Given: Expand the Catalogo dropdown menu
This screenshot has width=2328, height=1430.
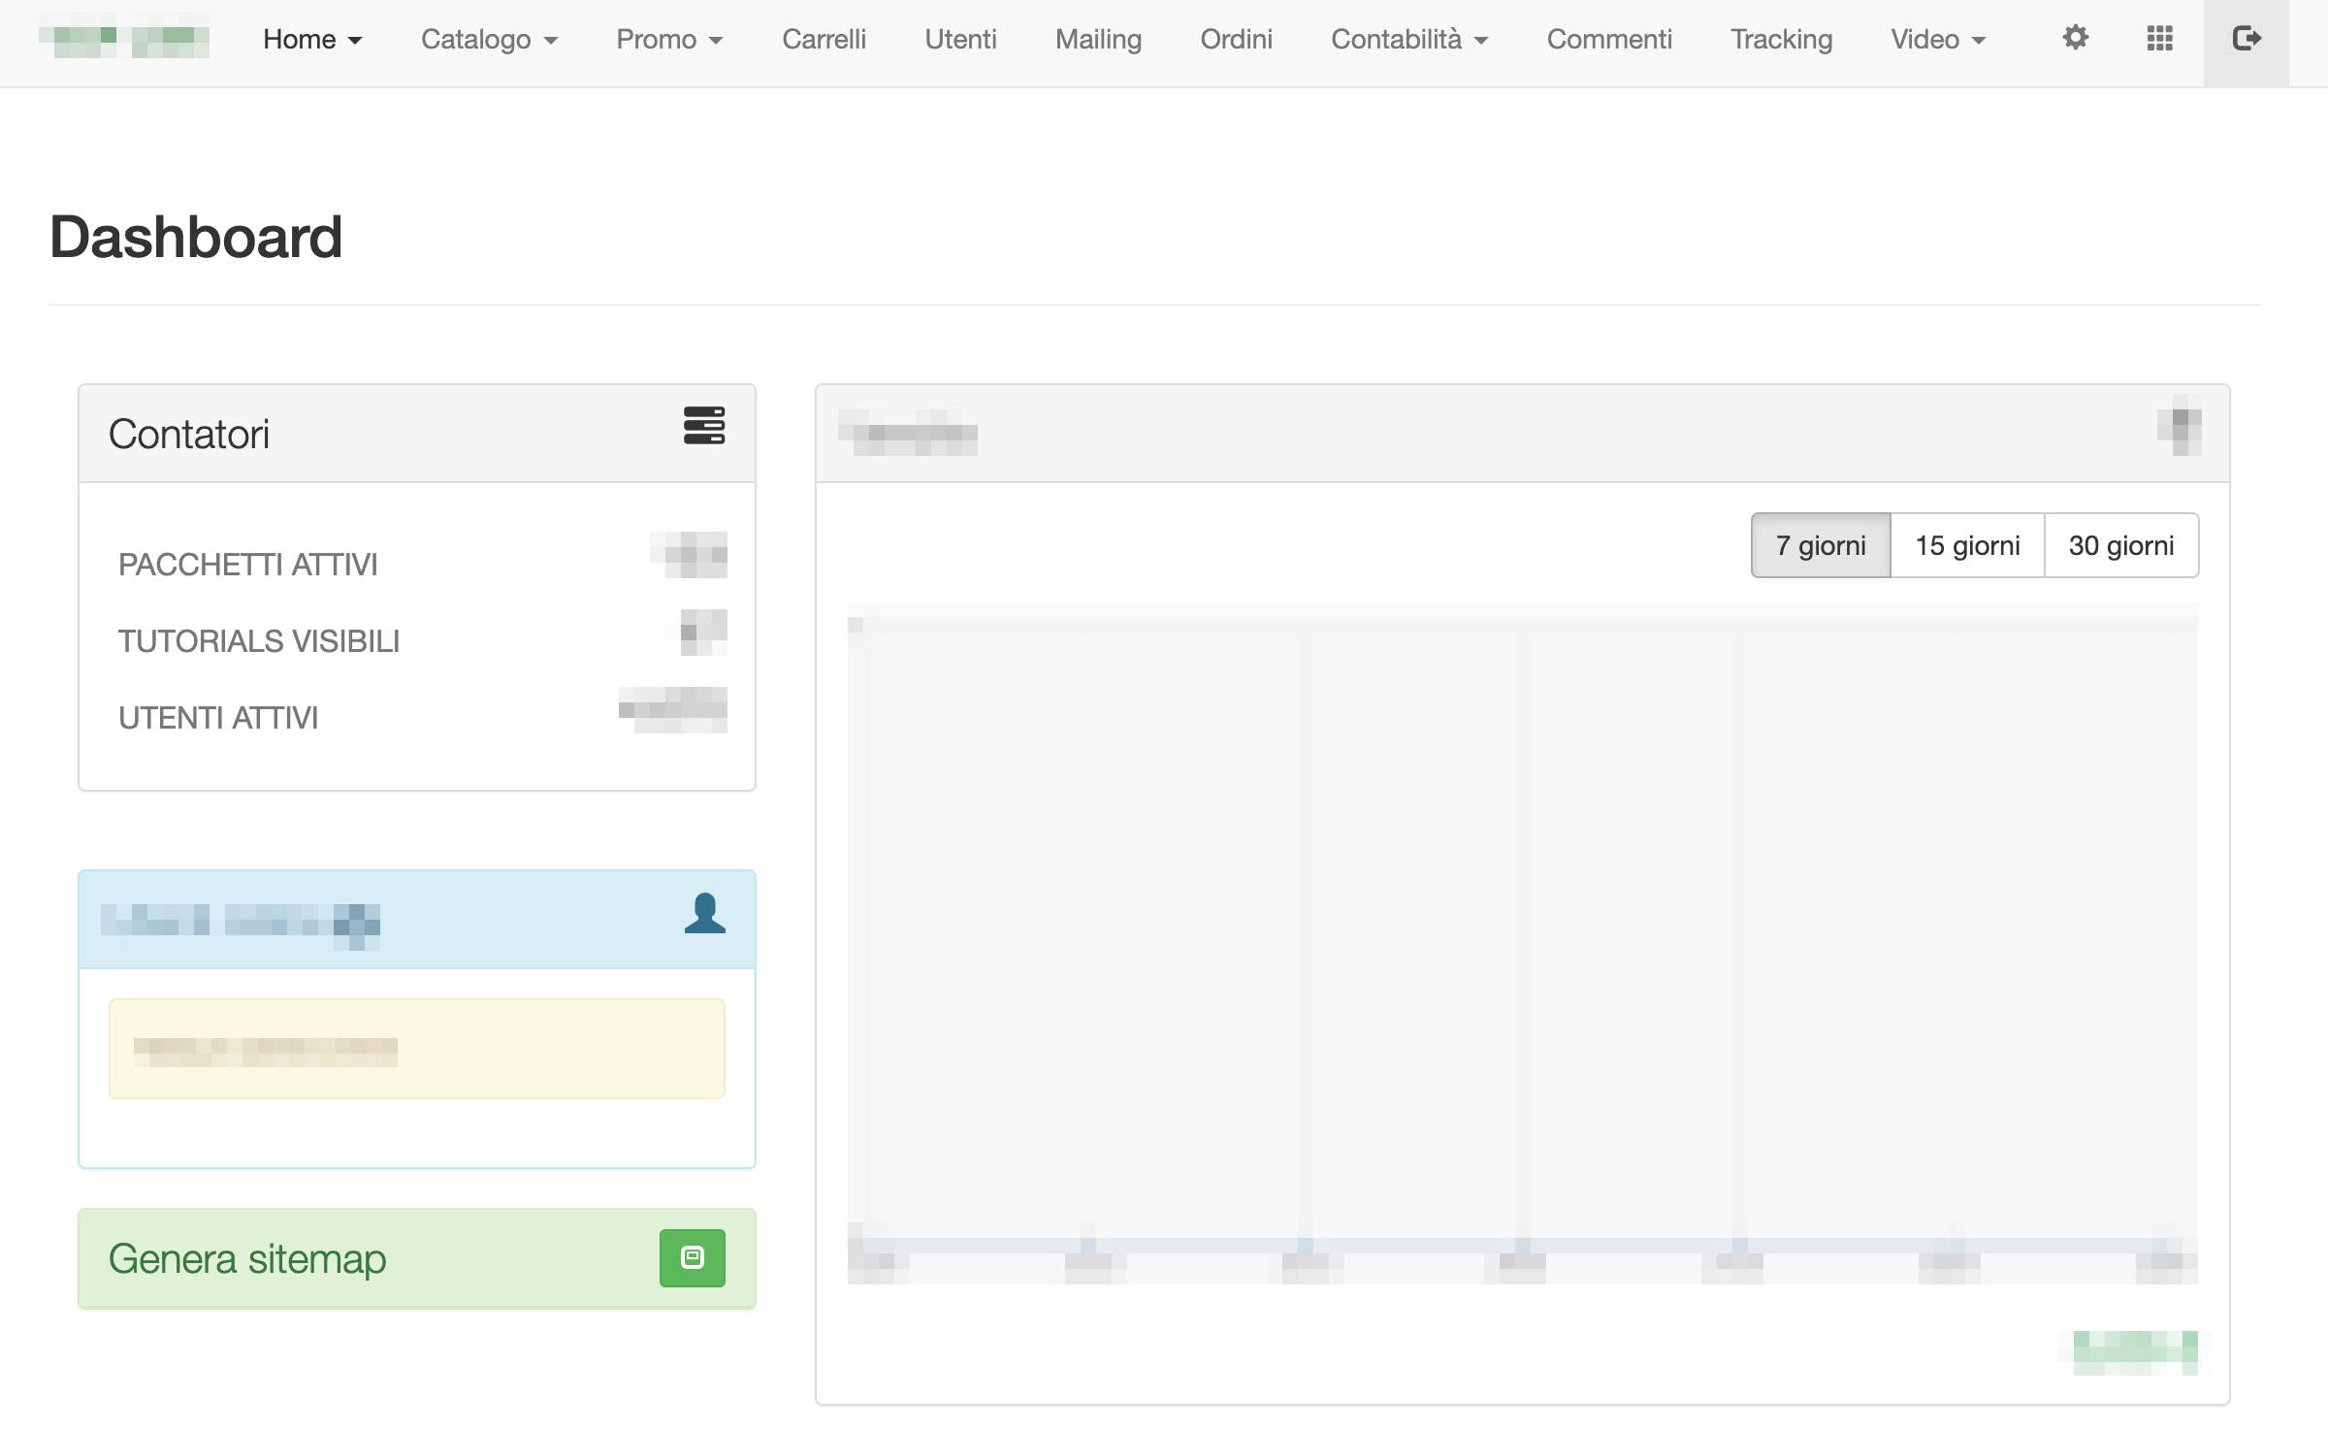Looking at the screenshot, I should coord(490,40).
